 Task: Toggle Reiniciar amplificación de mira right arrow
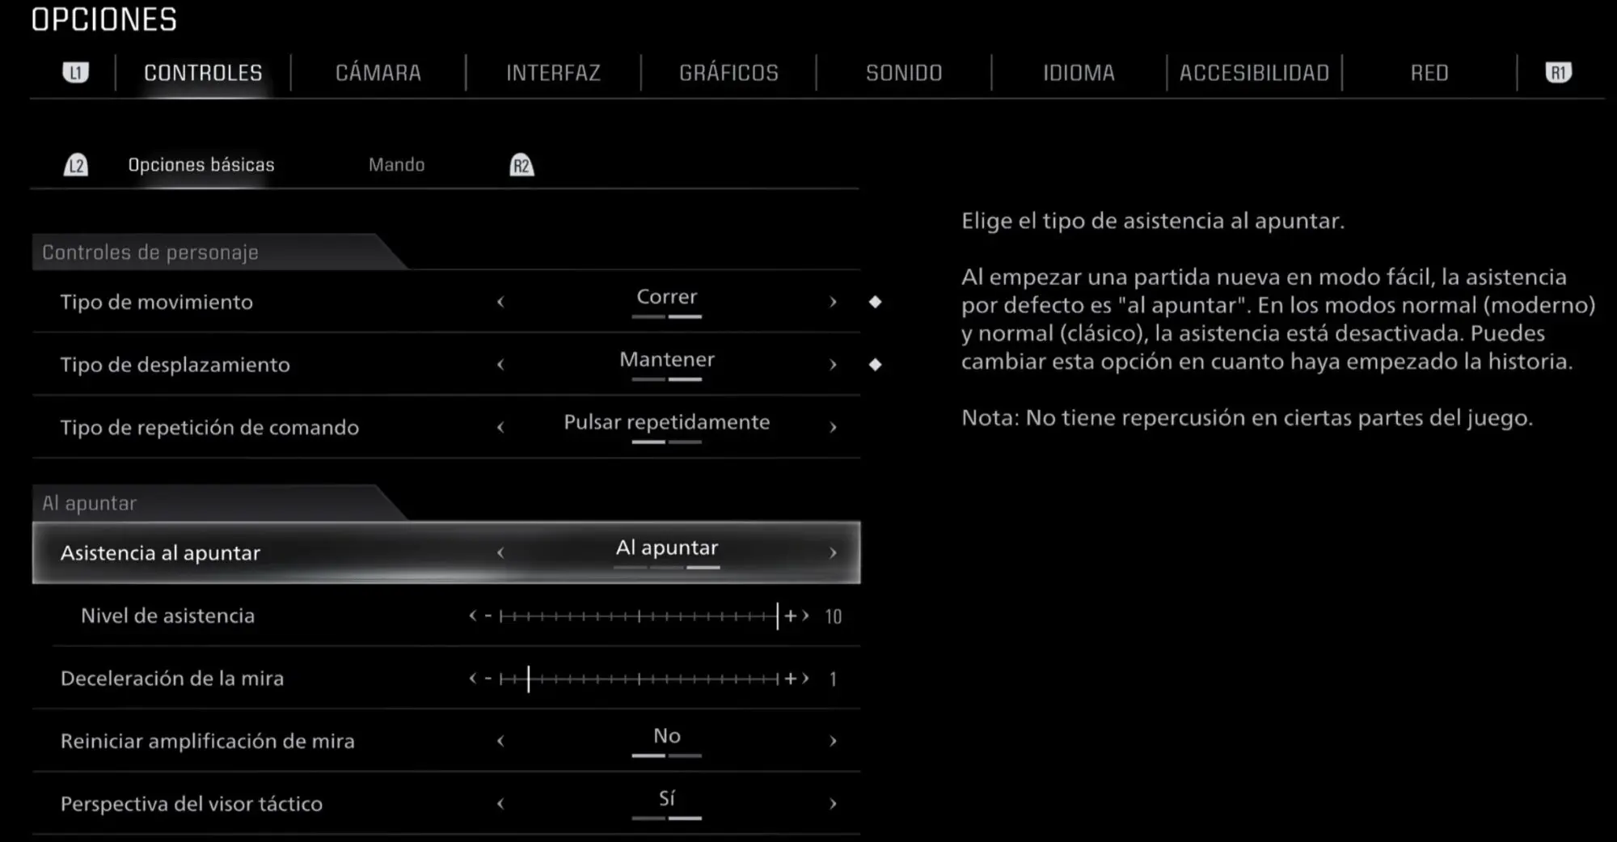click(833, 741)
